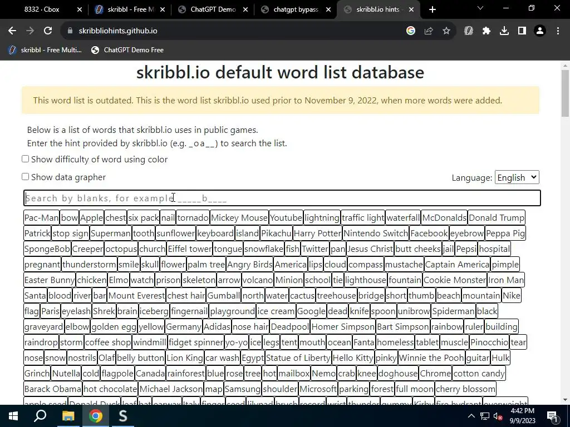Open the S app in taskbar
The height and width of the screenshot is (427, 570).
pos(123,416)
